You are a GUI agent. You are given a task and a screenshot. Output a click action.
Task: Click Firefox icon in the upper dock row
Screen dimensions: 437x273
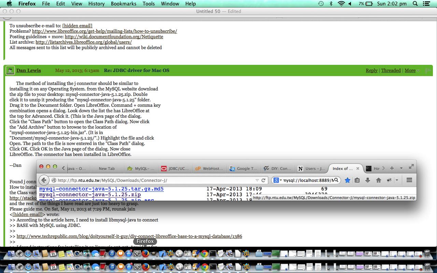point(145,254)
